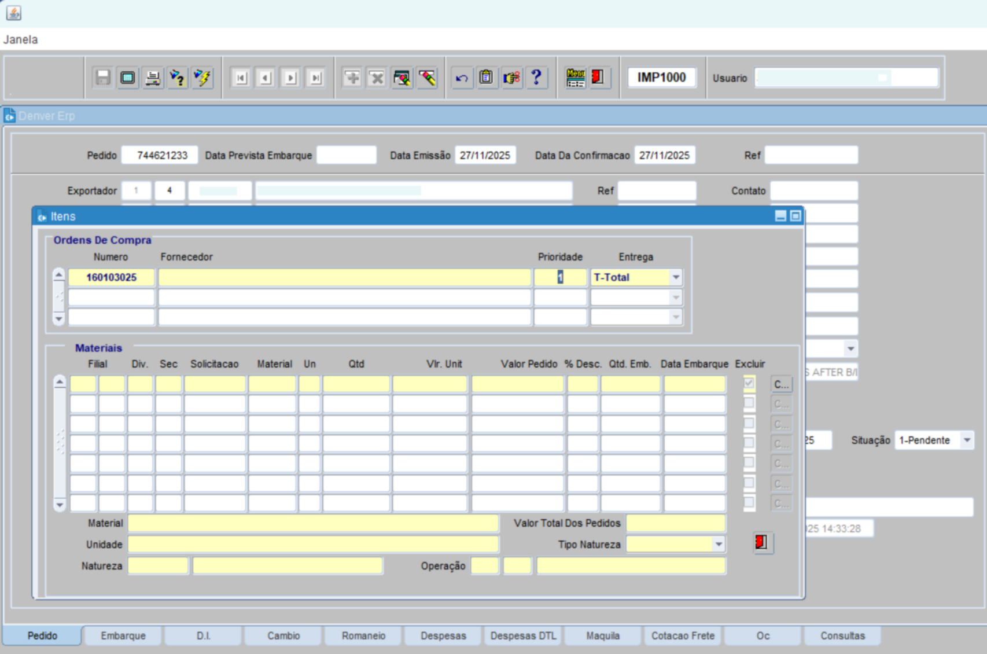Click the first row C... button

coord(781,384)
